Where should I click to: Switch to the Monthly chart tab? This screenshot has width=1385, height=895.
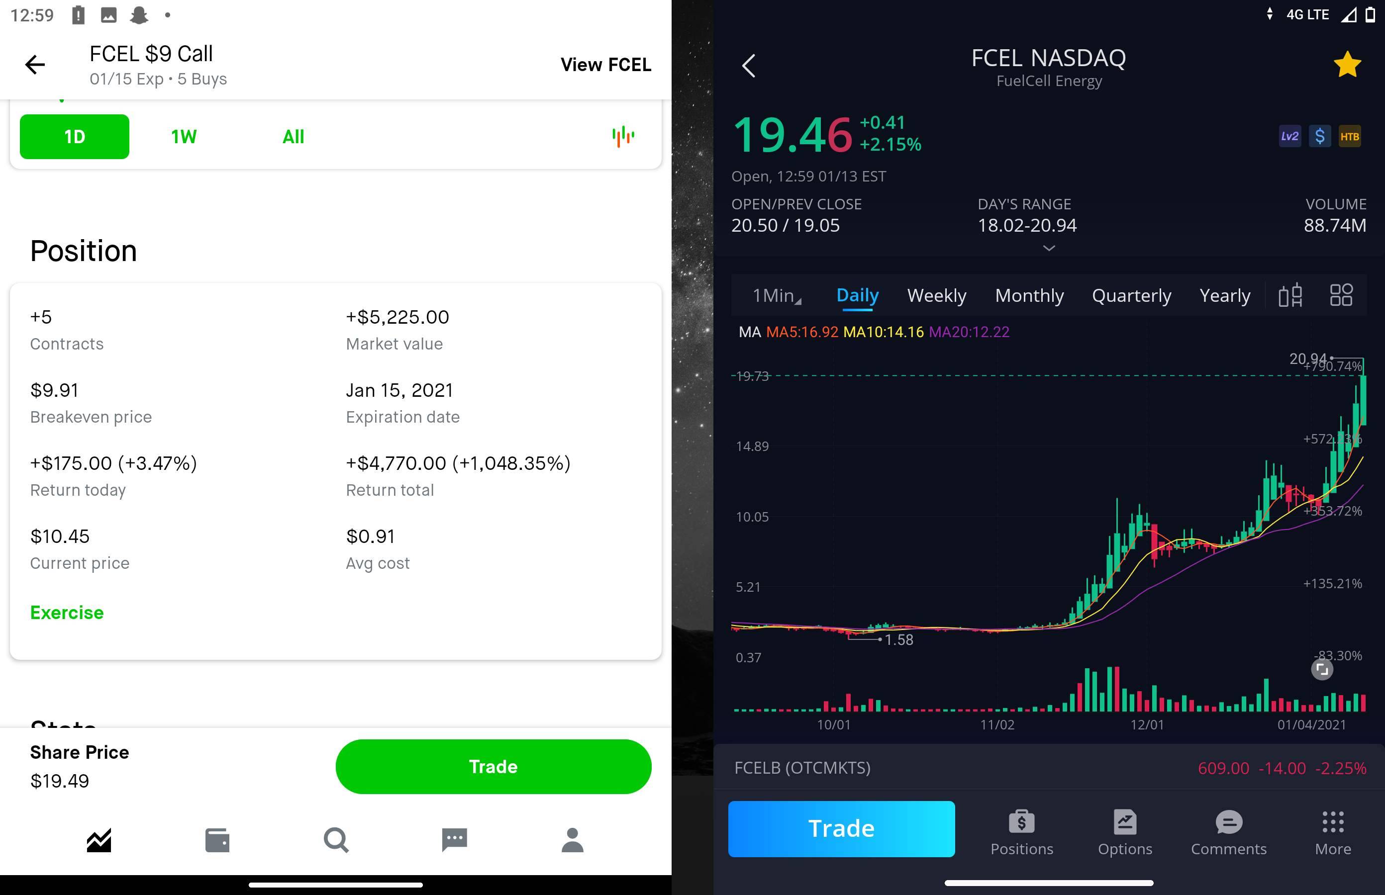1029,296
